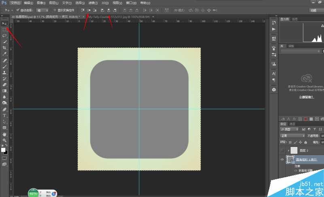This screenshot has width=324, height=197.
Task: Enable the 显示变换控件 checkbox
Action: point(55,10)
